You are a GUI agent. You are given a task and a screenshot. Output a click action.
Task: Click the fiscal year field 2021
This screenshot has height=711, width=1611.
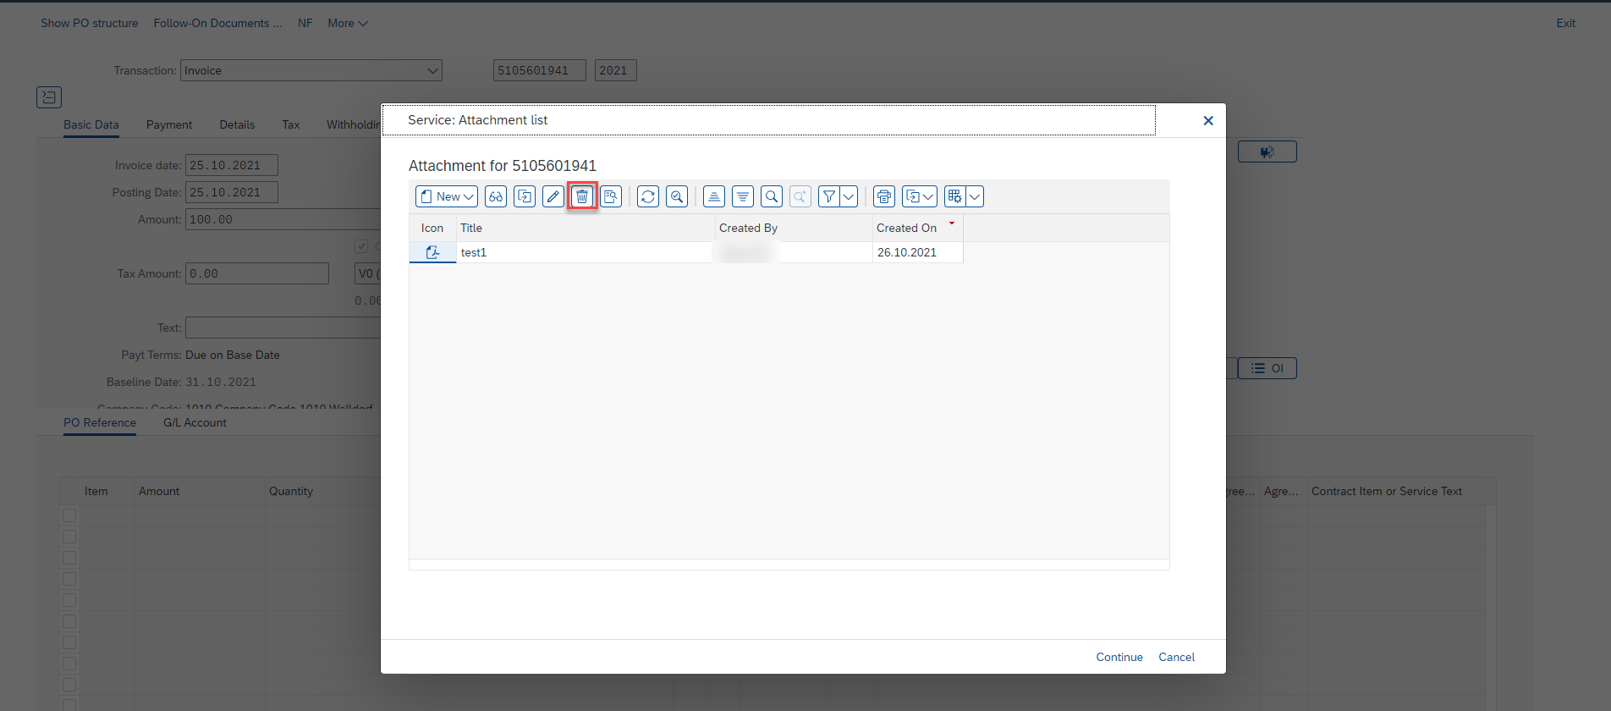(x=615, y=70)
